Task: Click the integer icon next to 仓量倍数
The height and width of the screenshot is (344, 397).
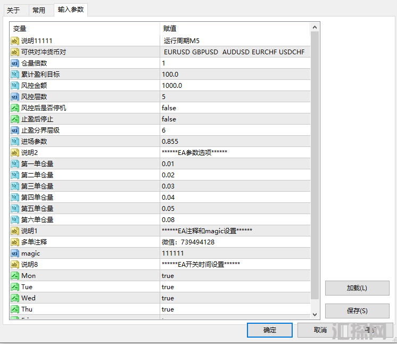Action: click(15, 63)
